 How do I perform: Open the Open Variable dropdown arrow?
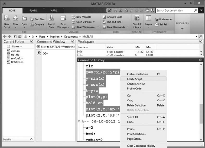pyautogui.click(x=94, y=22)
